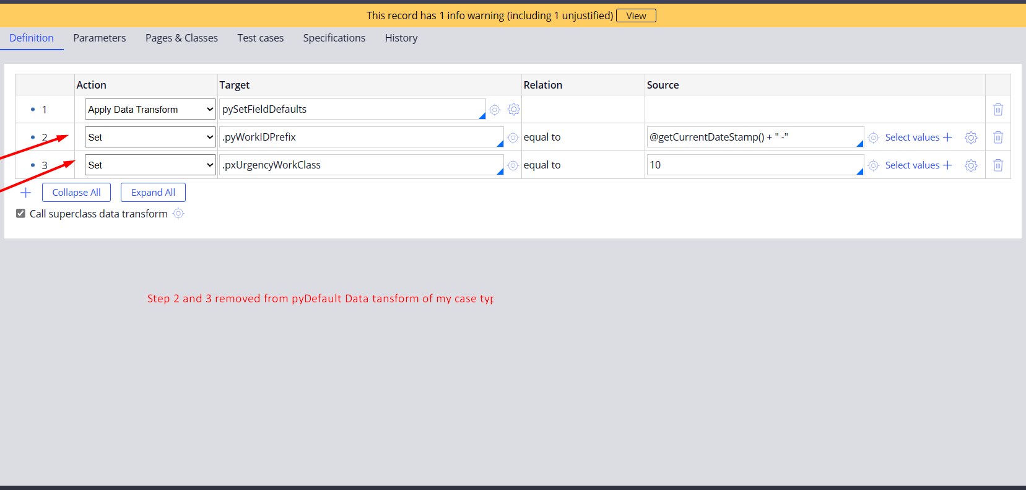The height and width of the screenshot is (490, 1026).
Task: Click target icon next to Call superclass
Action: pyautogui.click(x=178, y=214)
